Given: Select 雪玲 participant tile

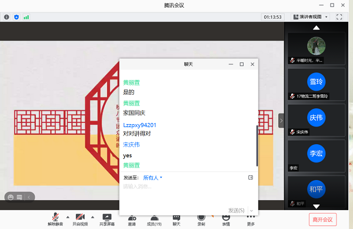Looking at the screenshot, I should tap(316, 84).
